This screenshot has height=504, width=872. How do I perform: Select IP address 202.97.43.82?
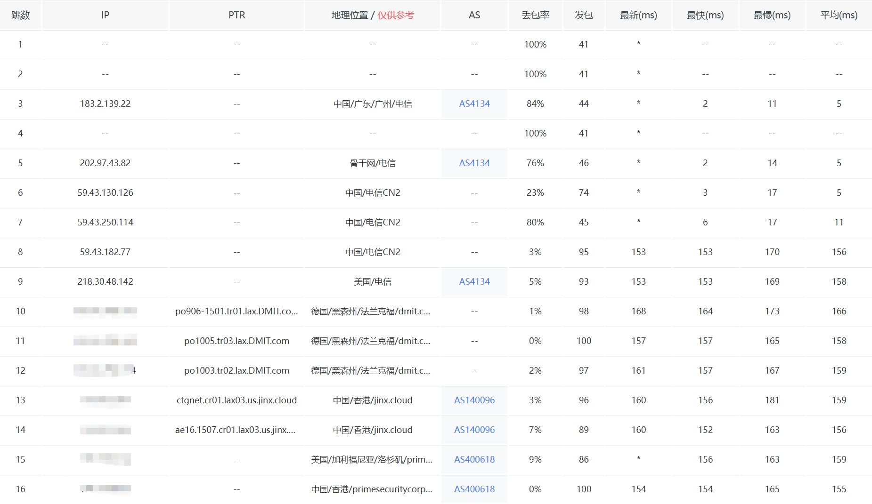(x=105, y=163)
